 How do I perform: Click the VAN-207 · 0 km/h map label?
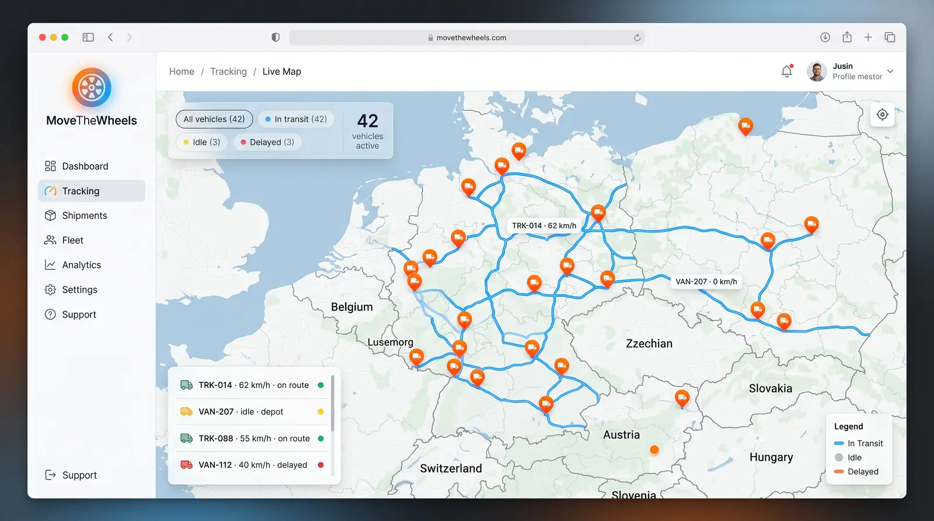706,281
